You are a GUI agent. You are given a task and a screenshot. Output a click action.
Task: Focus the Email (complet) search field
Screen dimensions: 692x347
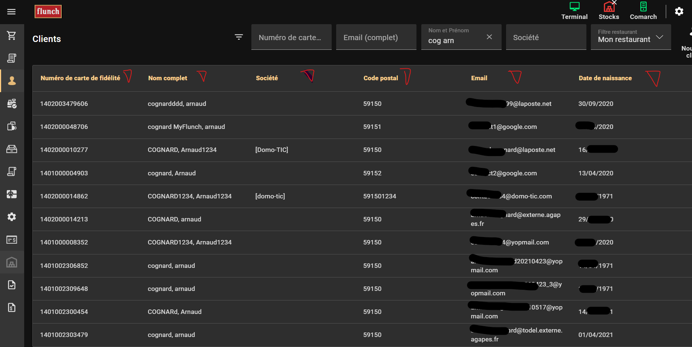376,37
